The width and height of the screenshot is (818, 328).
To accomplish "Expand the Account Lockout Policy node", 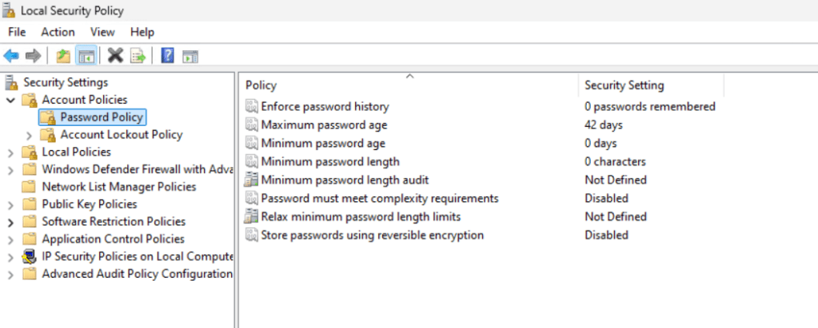I will (x=29, y=135).
